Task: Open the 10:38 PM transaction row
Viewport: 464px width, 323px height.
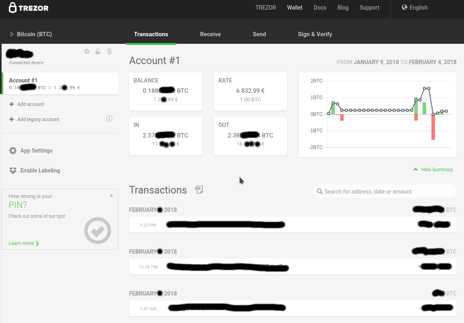Action: click(x=293, y=267)
